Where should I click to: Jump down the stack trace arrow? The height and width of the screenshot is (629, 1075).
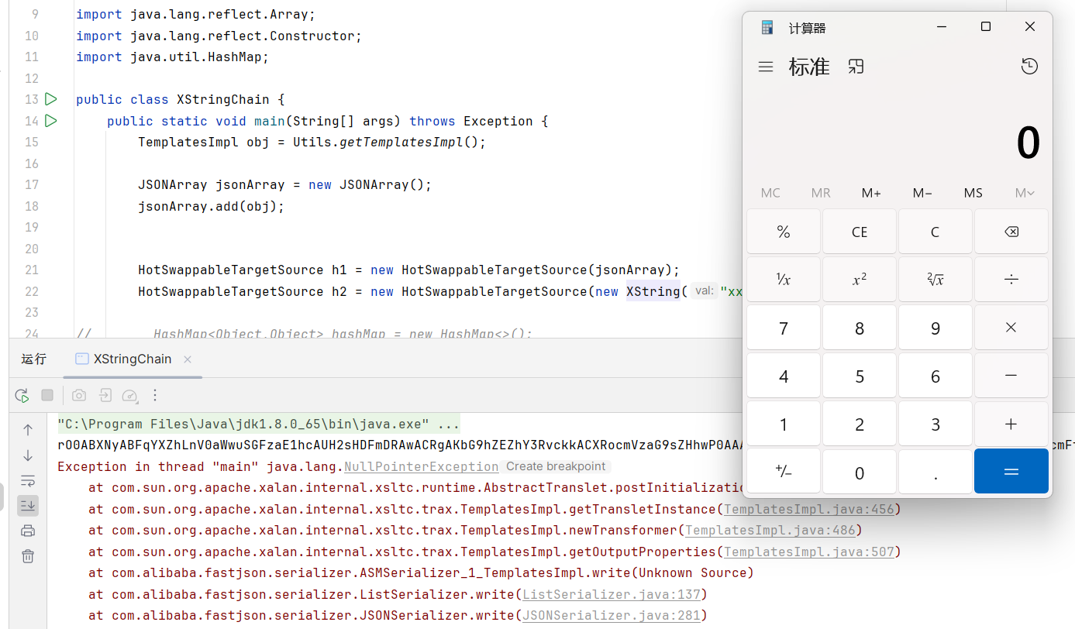tap(28, 455)
